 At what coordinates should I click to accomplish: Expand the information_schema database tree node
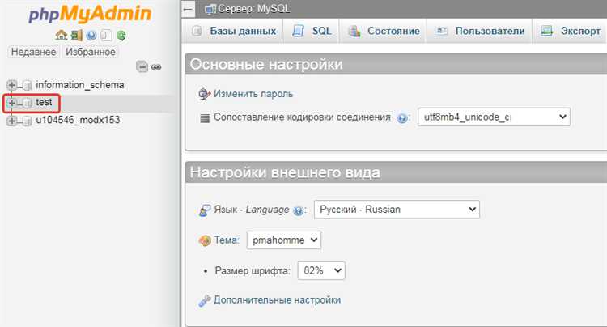(x=12, y=85)
